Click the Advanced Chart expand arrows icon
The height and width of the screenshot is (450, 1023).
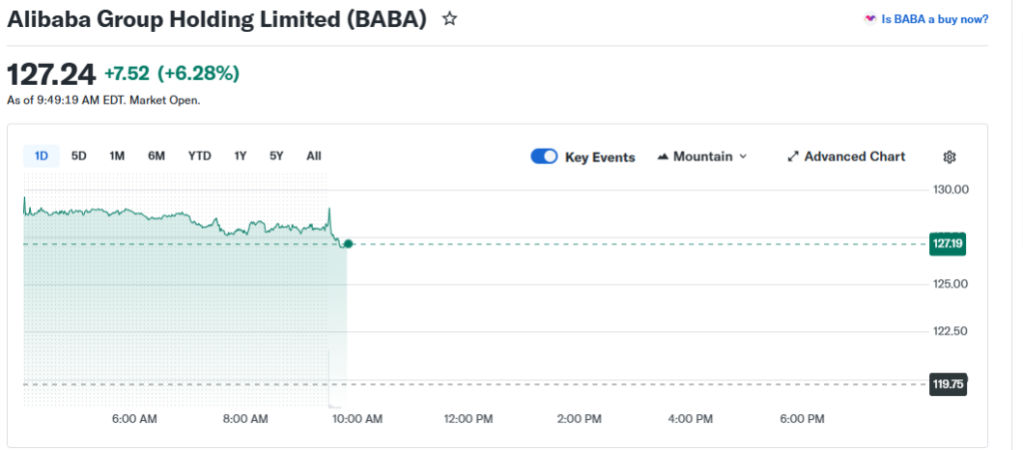(x=793, y=157)
